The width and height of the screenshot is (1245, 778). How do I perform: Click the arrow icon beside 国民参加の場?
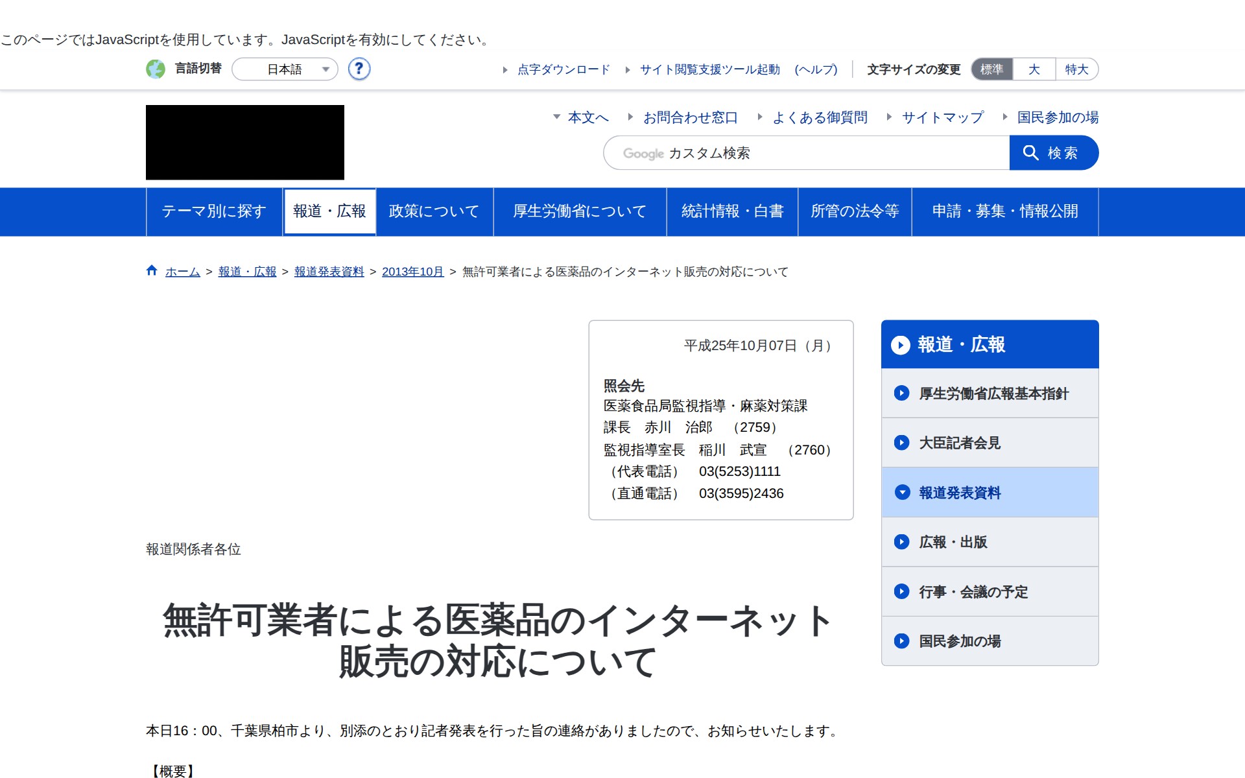pyautogui.click(x=901, y=641)
